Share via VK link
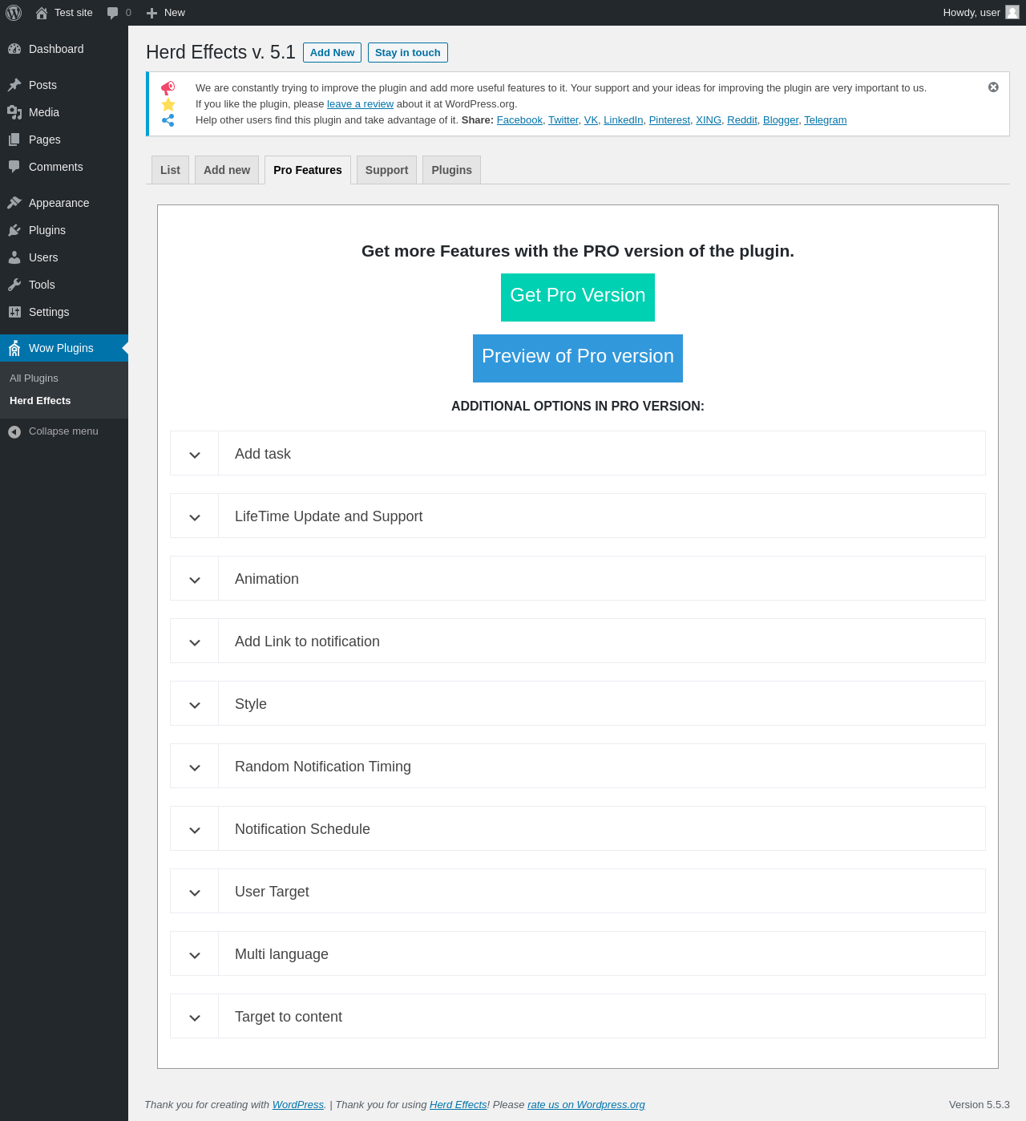Image resolution: width=1026 pixels, height=1121 pixels. (591, 120)
